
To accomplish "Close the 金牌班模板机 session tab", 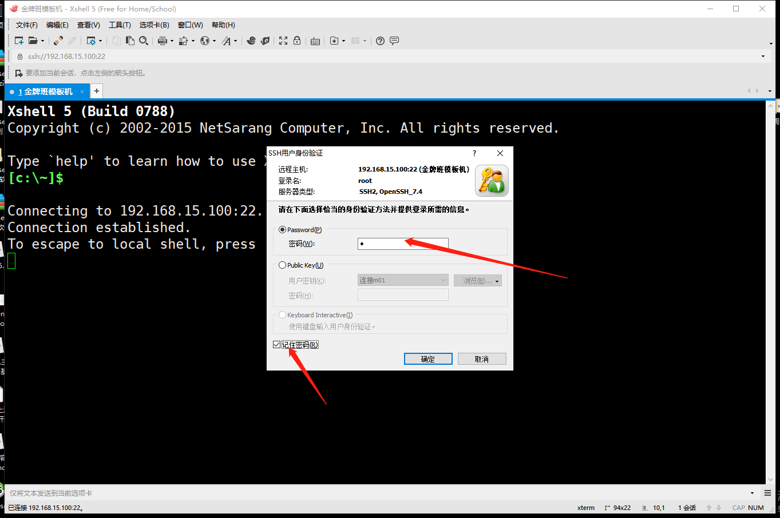I will (82, 91).
